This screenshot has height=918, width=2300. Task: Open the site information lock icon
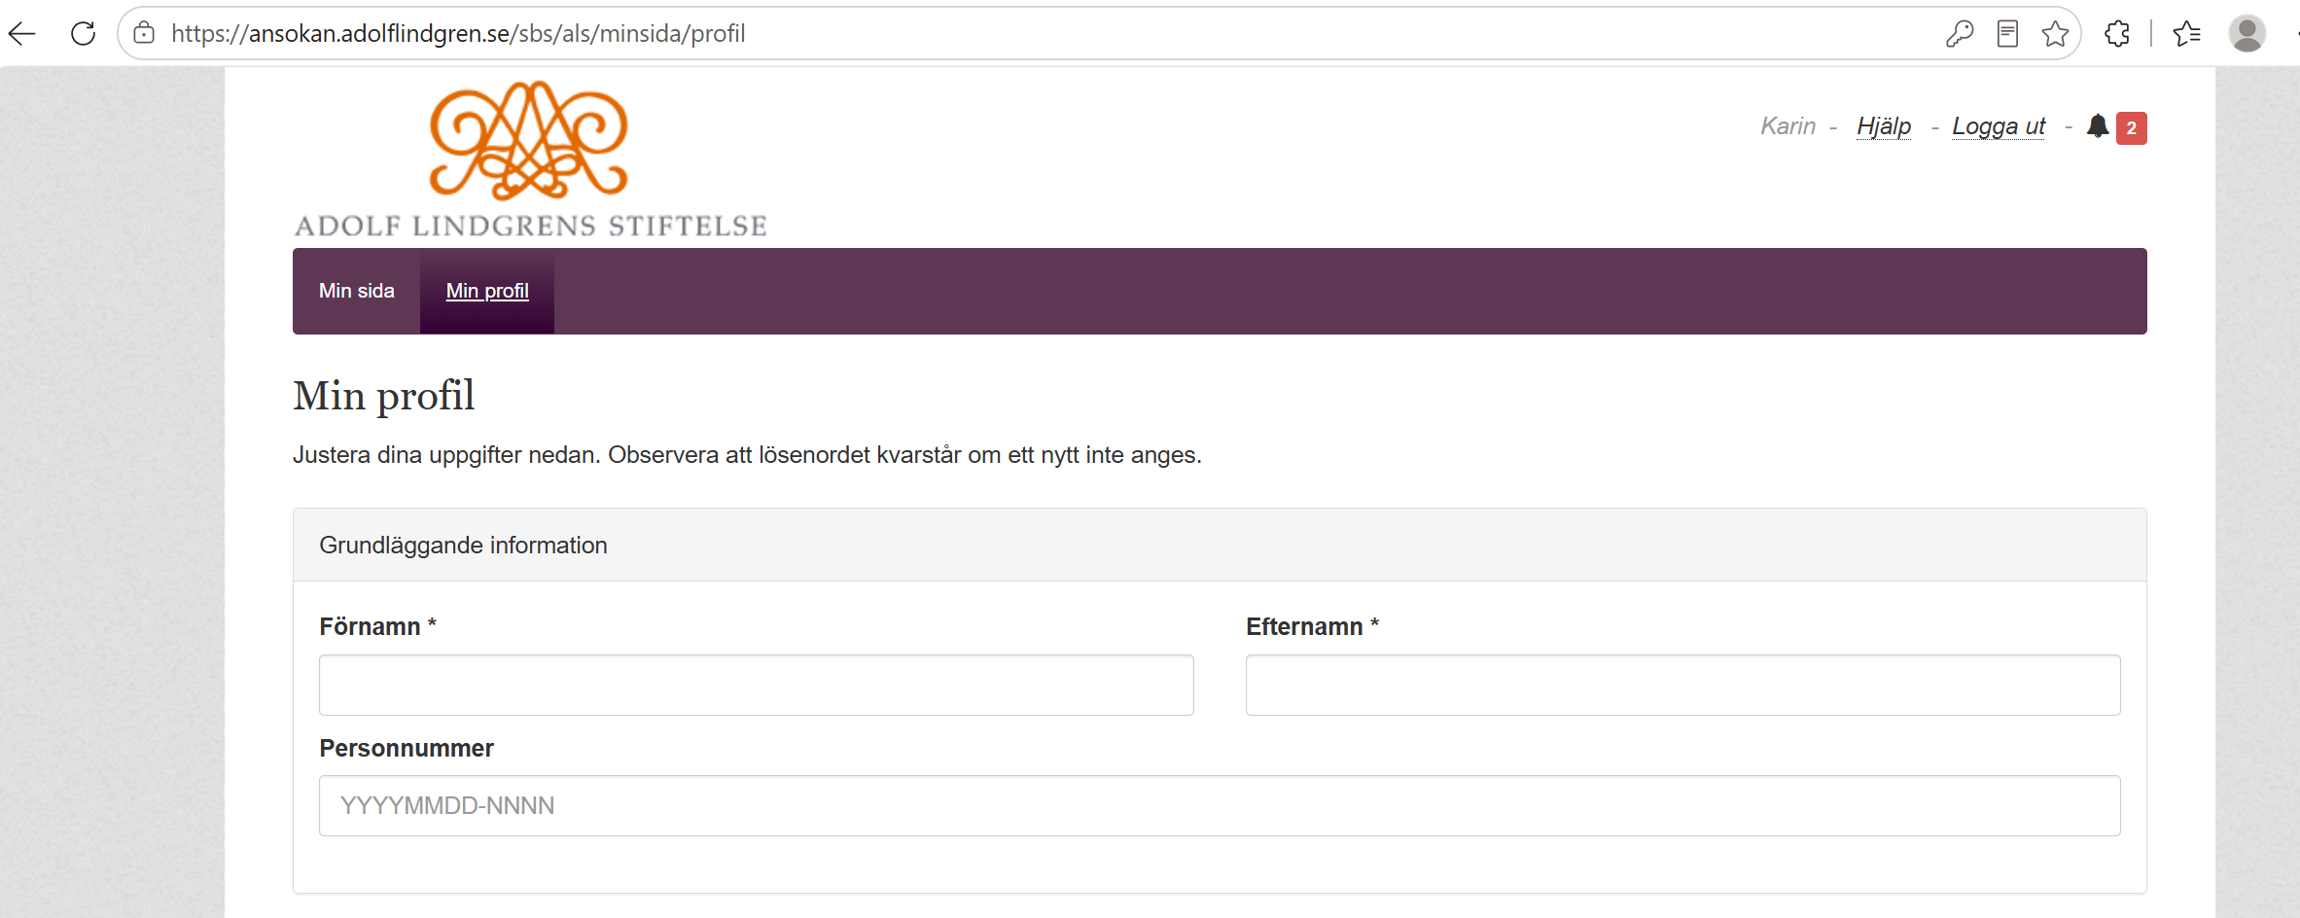tap(144, 33)
